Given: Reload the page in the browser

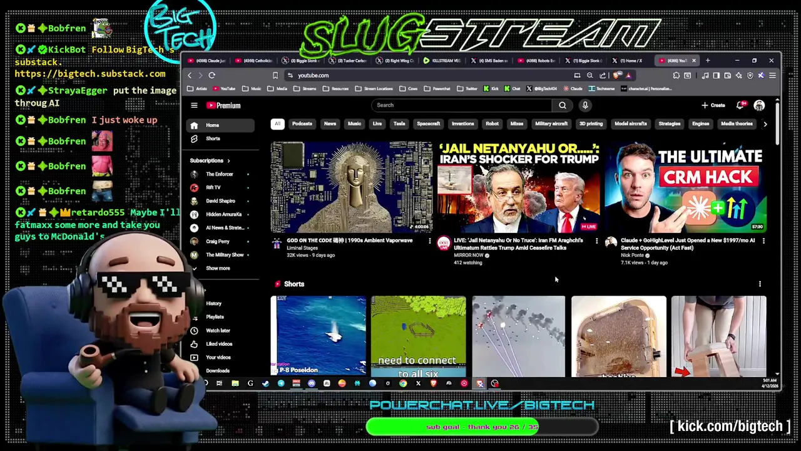Looking at the screenshot, I should point(212,75).
